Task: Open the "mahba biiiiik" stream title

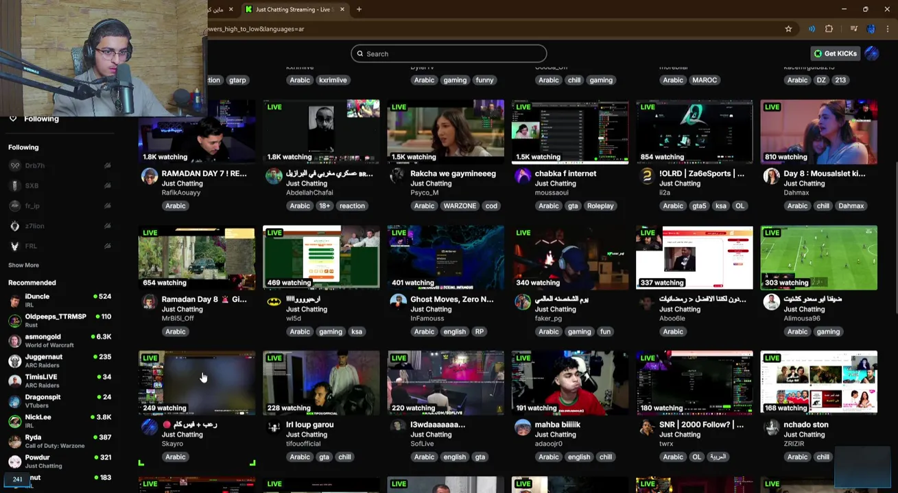Action: coord(558,425)
